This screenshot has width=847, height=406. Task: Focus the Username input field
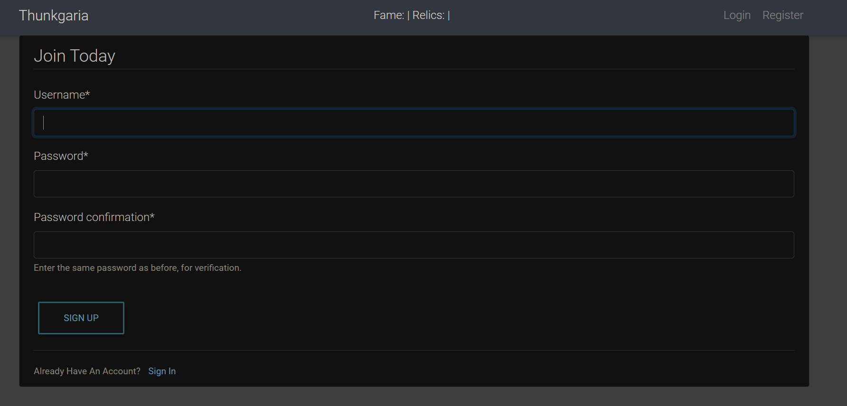(414, 122)
